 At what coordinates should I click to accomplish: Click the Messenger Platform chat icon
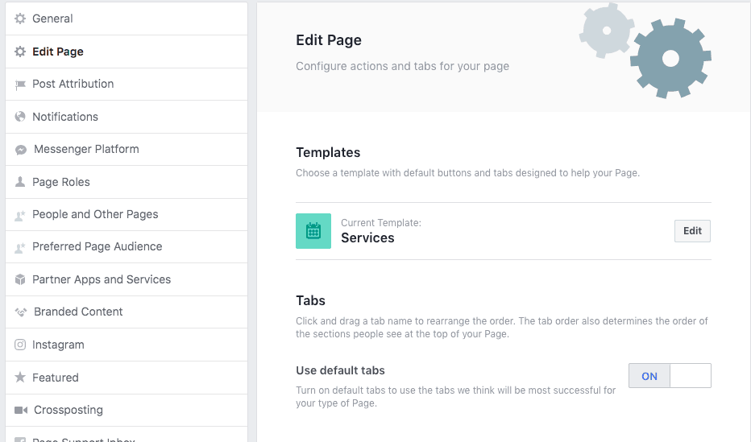pyautogui.click(x=21, y=150)
